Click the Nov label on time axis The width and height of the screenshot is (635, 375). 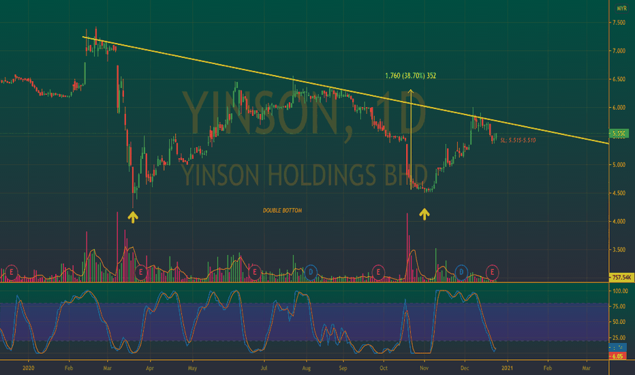point(424,368)
